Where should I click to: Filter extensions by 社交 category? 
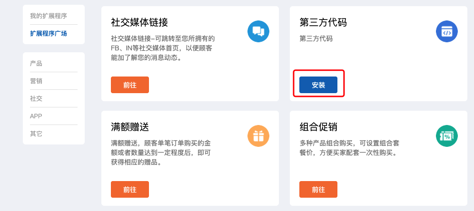coord(36,99)
